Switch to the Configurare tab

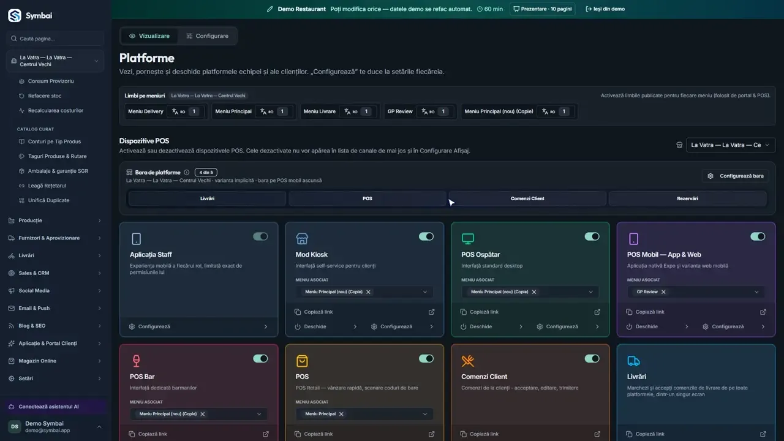pos(207,36)
